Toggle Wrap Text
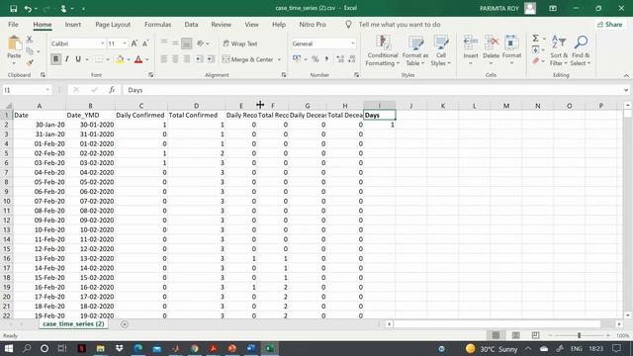633x356 pixels. pos(240,44)
